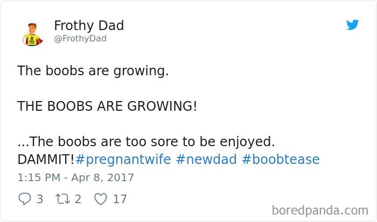
Task: Click the 'too sore to be enjoyed' sentence
Action: (x=146, y=141)
